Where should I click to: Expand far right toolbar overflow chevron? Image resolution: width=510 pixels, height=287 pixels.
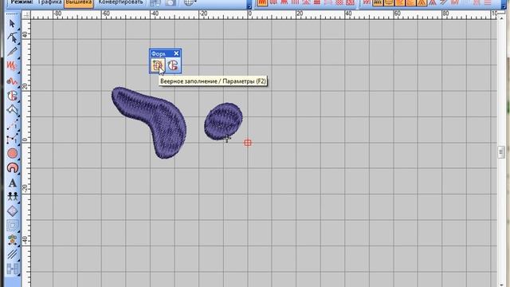(x=504, y=6)
